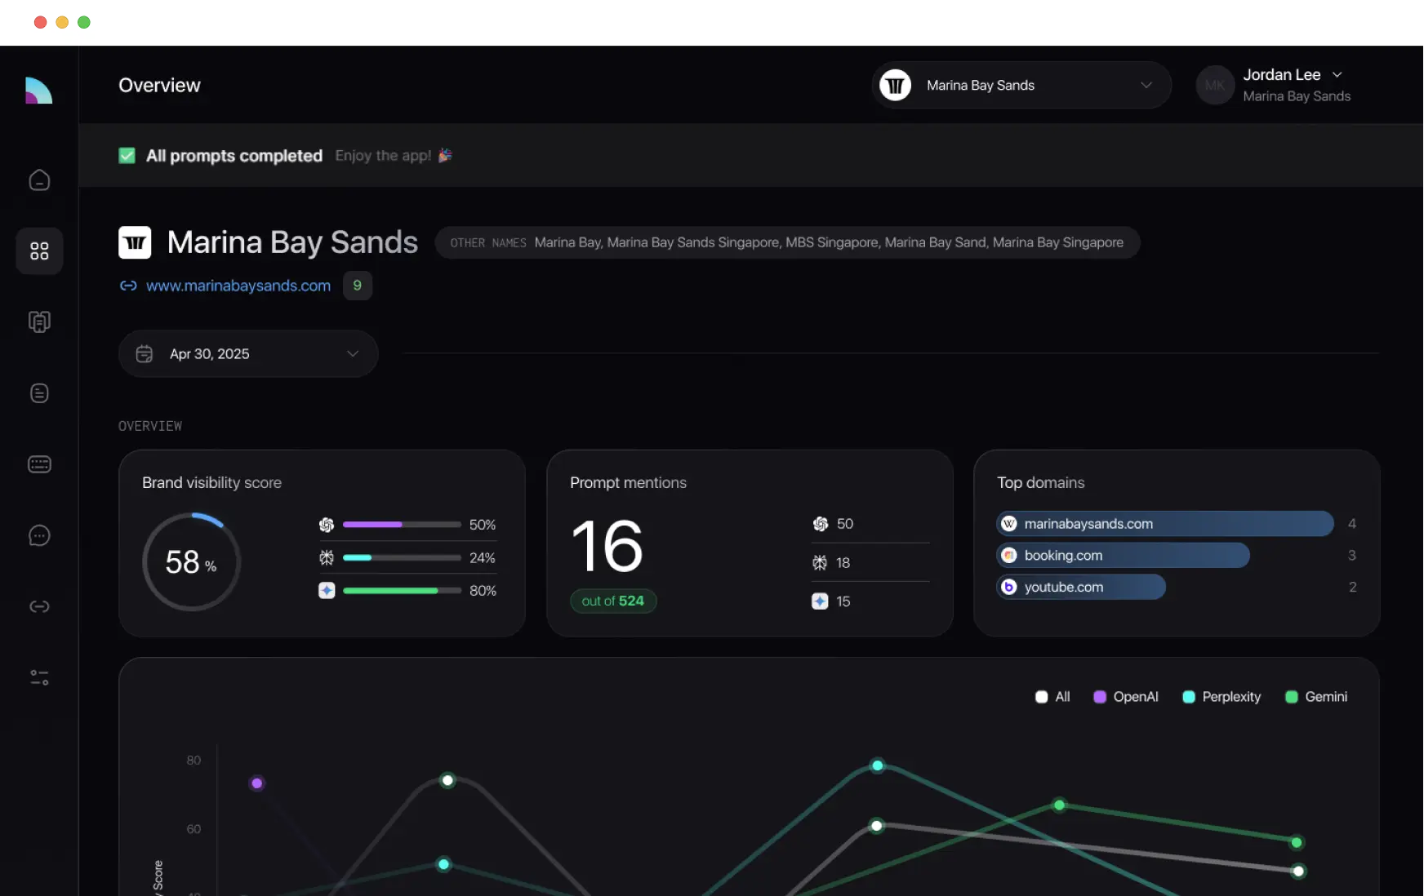Click the green 9 badge beside URL
Image resolution: width=1424 pixels, height=896 pixels.
click(358, 286)
